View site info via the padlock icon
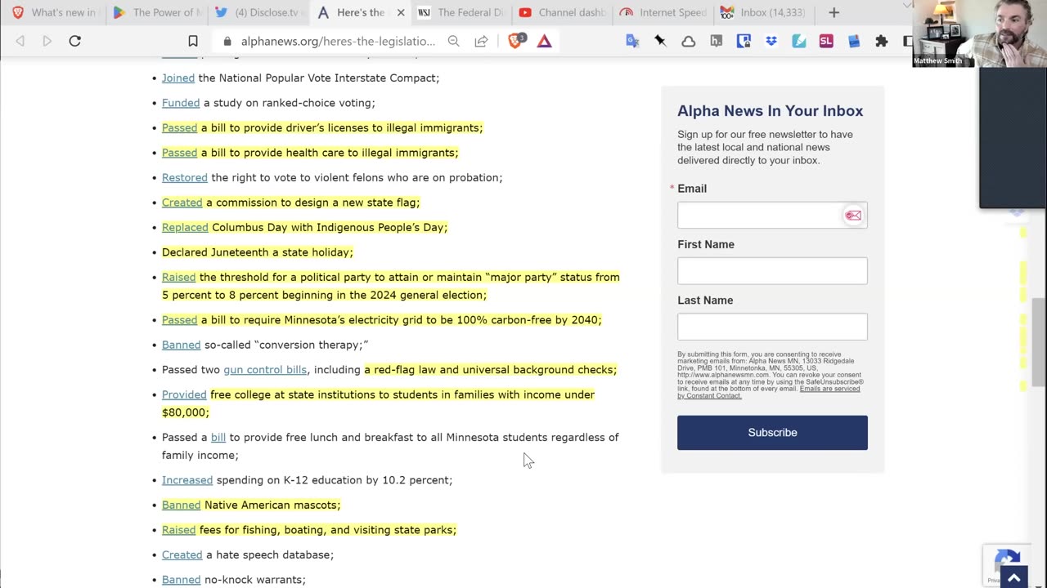This screenshot has width=1047, height=588. point(227,41)
